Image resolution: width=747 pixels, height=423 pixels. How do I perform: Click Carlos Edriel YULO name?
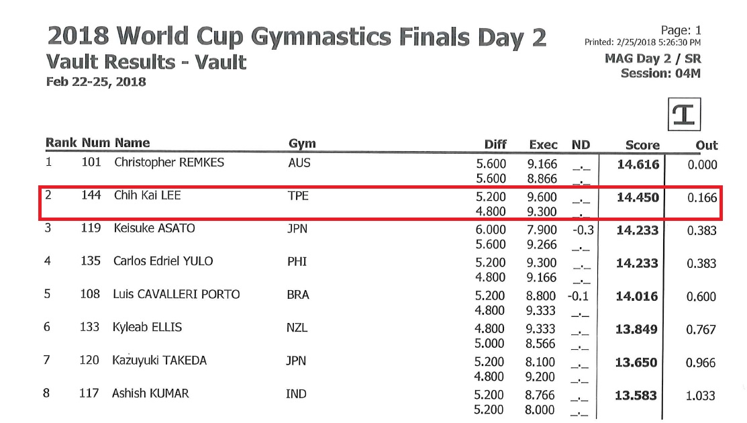(x=163, y=261)
